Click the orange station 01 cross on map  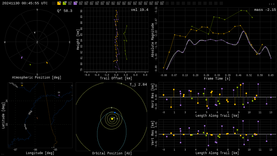(22, 85)
